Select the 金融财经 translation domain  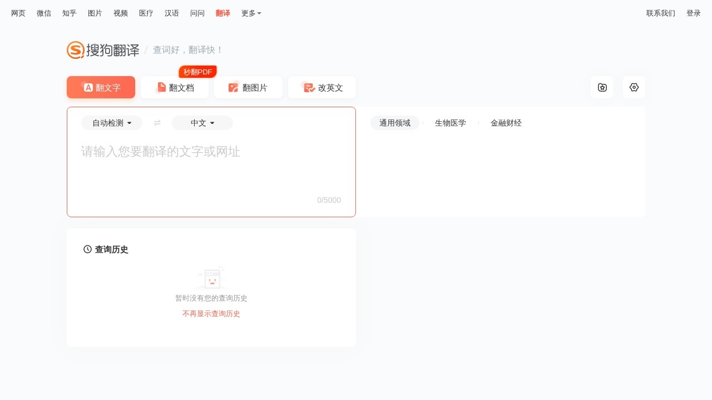(506, 123)
